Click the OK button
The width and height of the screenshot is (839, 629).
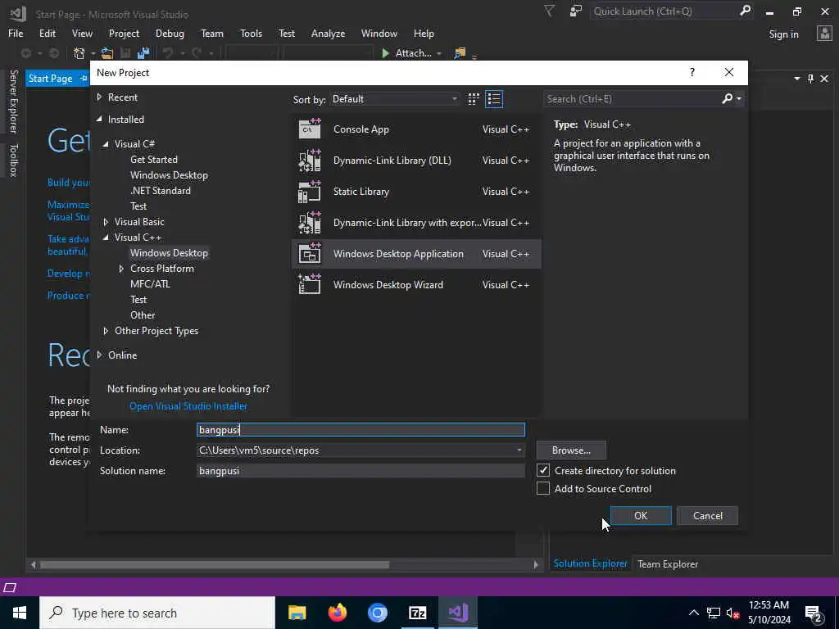tap(641, 516)
